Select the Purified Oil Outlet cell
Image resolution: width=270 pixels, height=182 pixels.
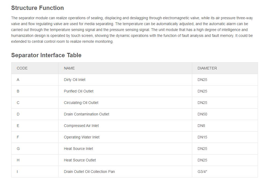(79, 91)
